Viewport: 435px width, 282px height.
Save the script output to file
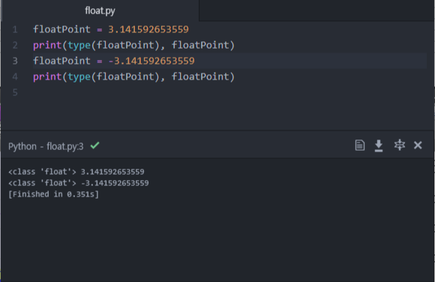pyautogui.click(x=359, y=145)
